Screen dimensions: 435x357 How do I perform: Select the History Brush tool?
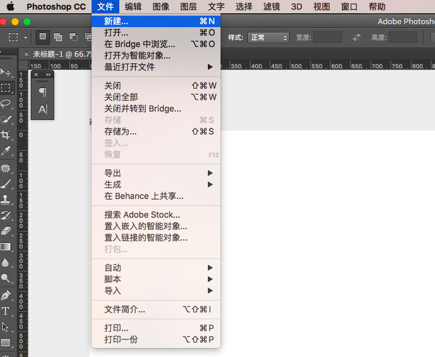click(5, 215)
